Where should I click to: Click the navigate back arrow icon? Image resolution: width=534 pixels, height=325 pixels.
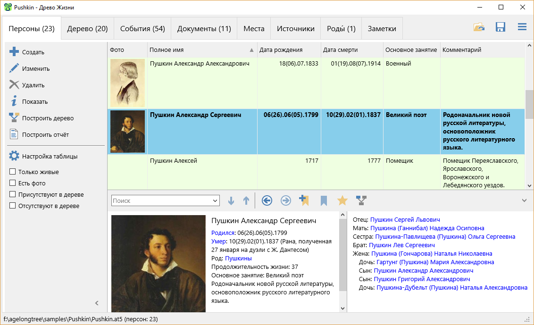pos(267,201)
